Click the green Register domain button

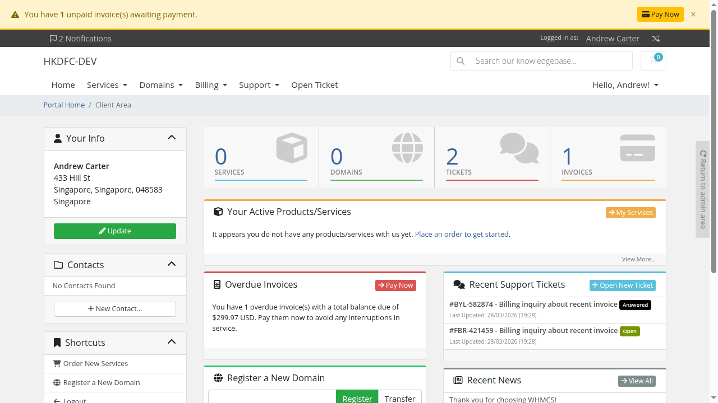point(357,397)
